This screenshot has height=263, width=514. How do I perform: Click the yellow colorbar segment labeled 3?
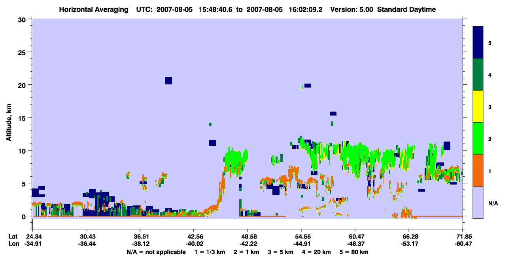point(478,106)
